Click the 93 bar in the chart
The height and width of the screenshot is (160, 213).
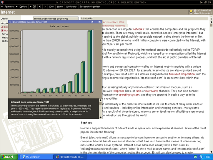tap(77, 83)
